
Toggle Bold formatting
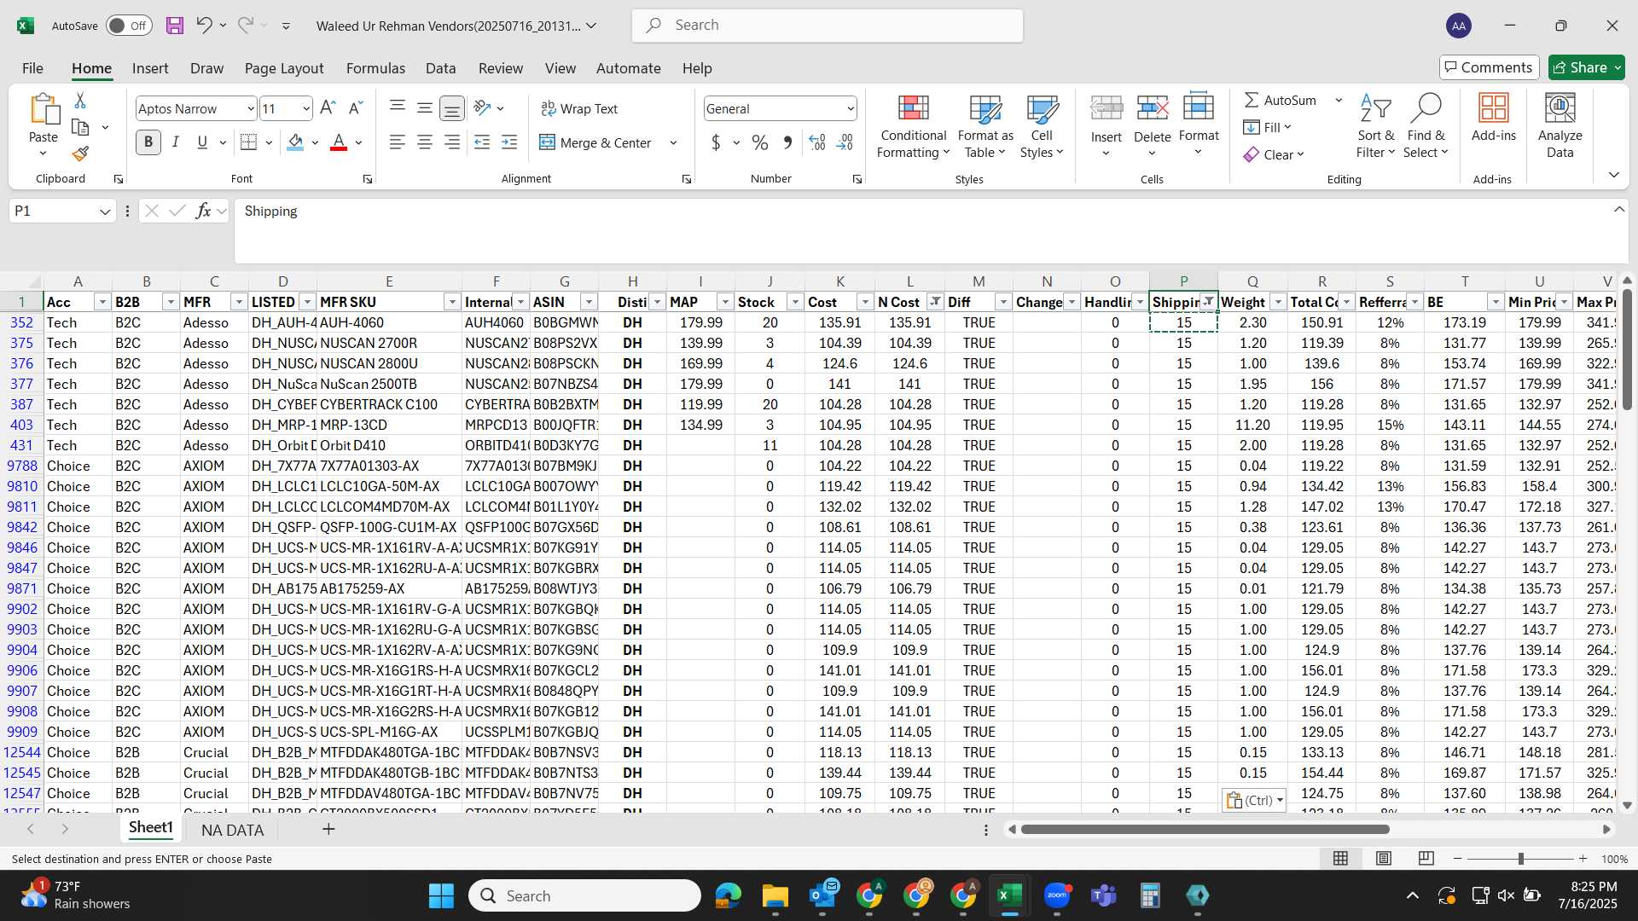click(x=148, y=142)
